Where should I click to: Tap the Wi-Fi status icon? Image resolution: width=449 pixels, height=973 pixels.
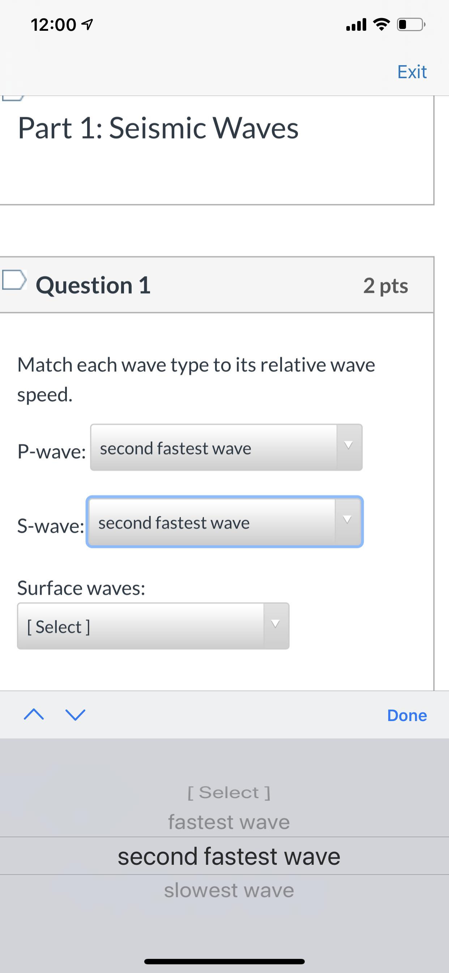381,25
